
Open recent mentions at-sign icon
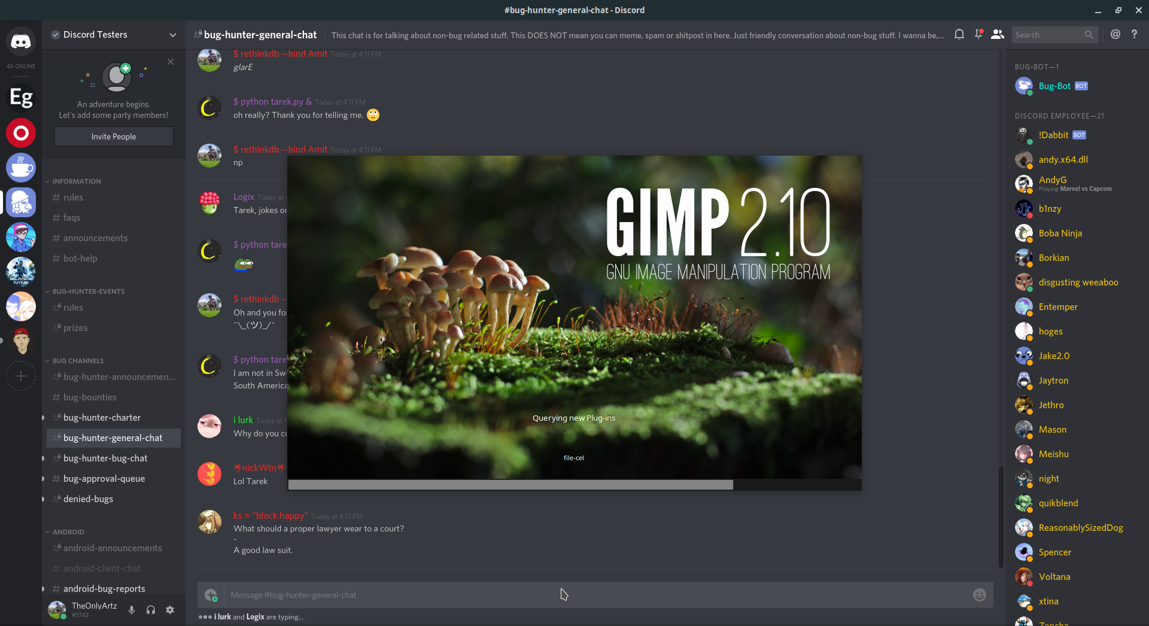pos(1115,35)
